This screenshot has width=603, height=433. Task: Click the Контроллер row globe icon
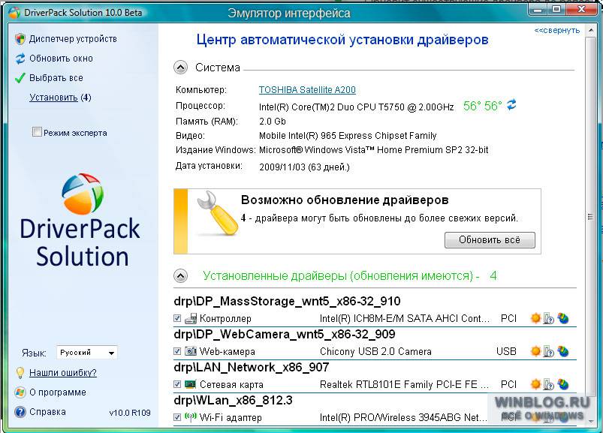563,318
